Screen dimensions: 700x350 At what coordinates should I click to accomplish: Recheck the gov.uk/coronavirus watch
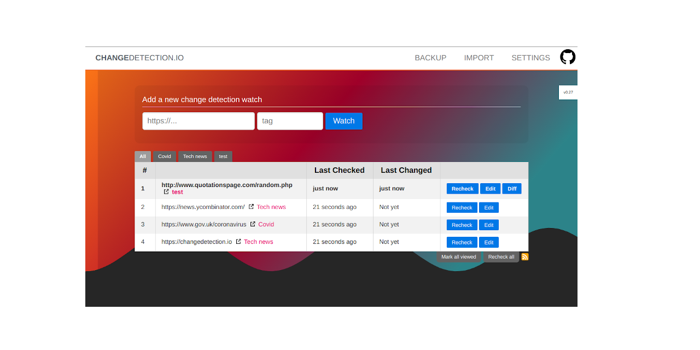(462, 225)
